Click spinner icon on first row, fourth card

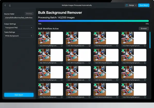pyautogui.click(x=145, y=46)
